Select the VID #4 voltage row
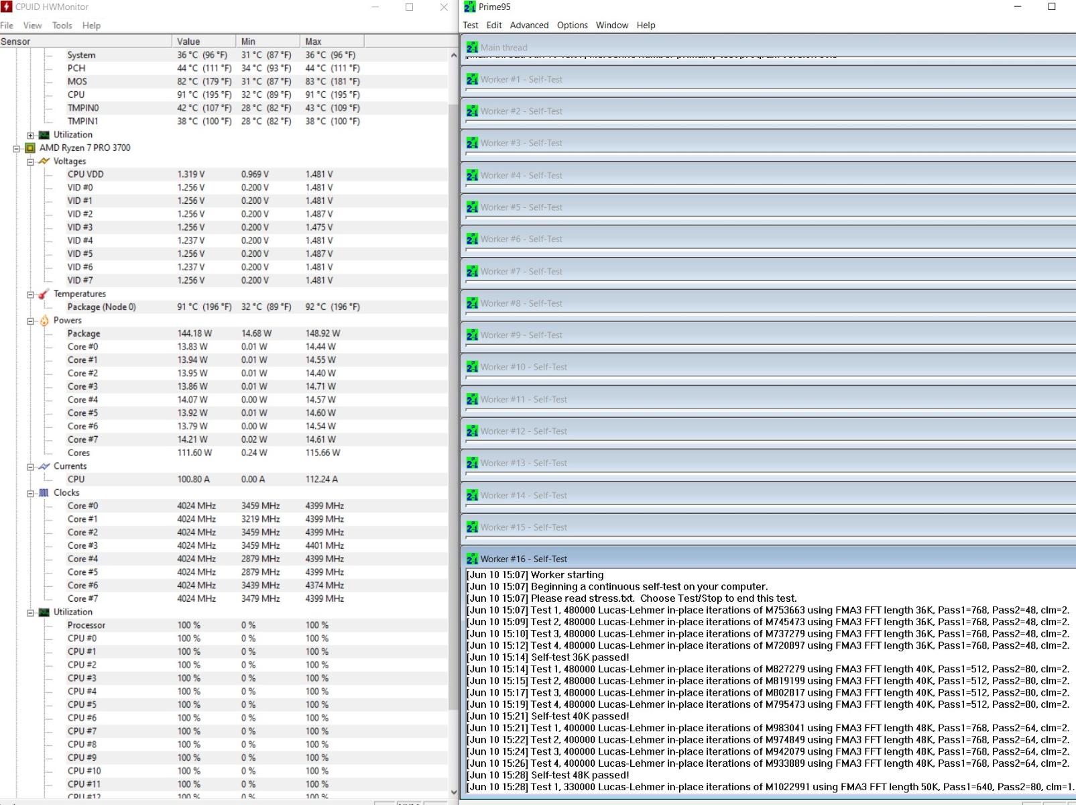The image size is (1076, 805). pyautogui.click(x=224, y=241)
